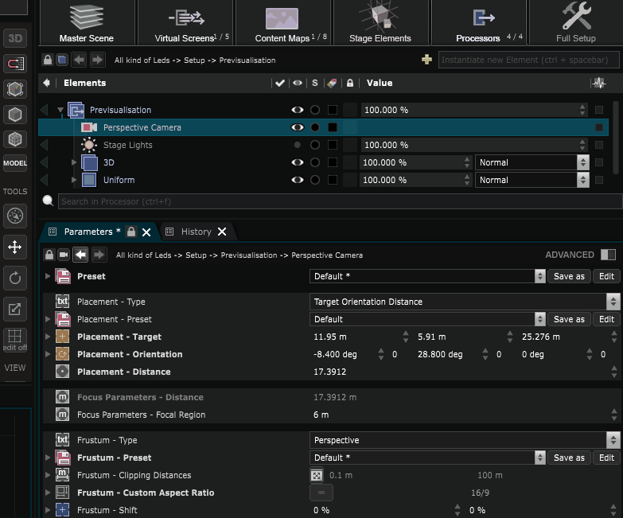Open the Full Setup section
Screen dimensions: 623x518
[576, 22]
